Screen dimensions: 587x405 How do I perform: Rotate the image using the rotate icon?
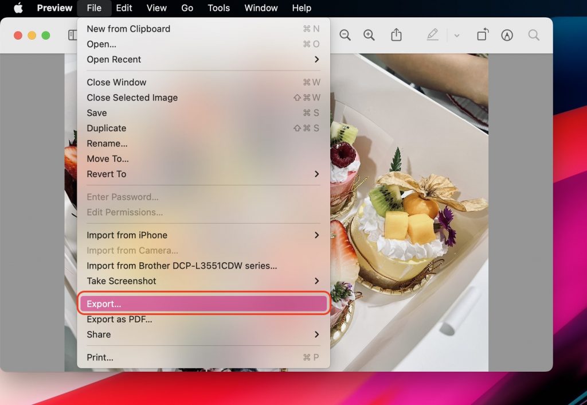tap(482, 34)
